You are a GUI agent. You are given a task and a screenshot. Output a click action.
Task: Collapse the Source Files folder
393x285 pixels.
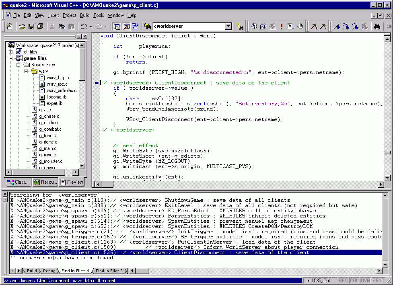point(18,65)
